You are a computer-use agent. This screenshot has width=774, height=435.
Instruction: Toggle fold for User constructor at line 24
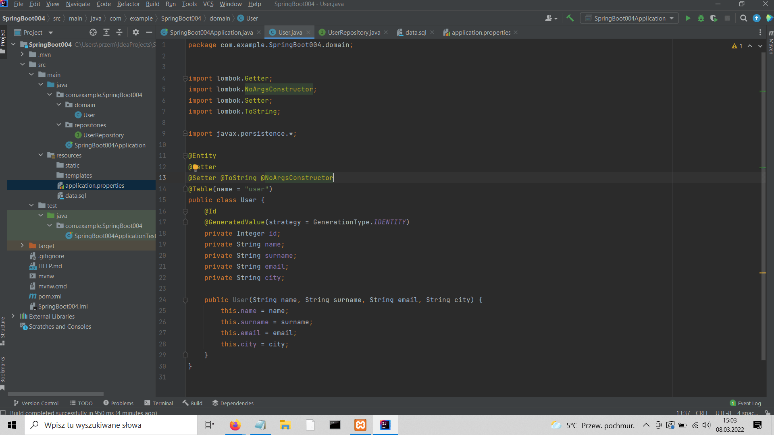point(185,300)
